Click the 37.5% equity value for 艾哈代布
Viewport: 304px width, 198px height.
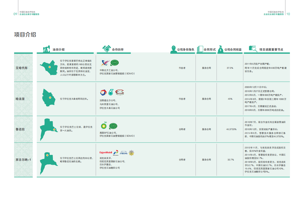coord(230,68)
